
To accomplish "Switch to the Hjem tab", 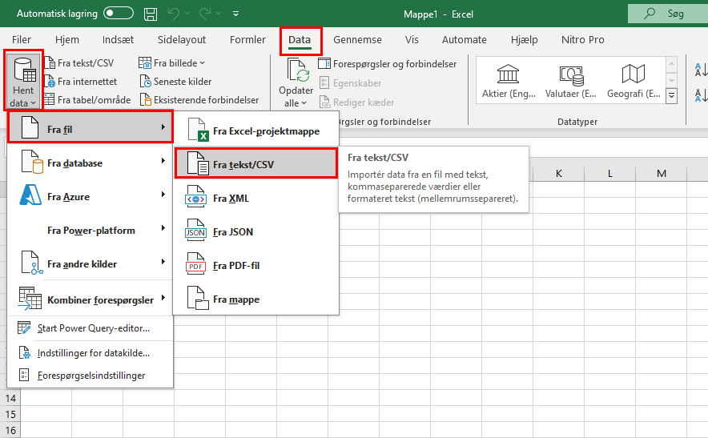I will coord(66,40).
